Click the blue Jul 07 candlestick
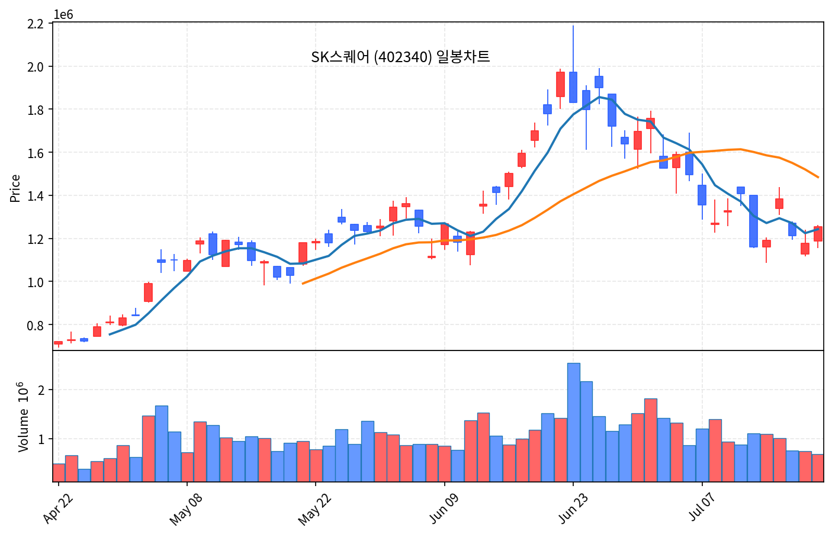 (x=702, y=195)
